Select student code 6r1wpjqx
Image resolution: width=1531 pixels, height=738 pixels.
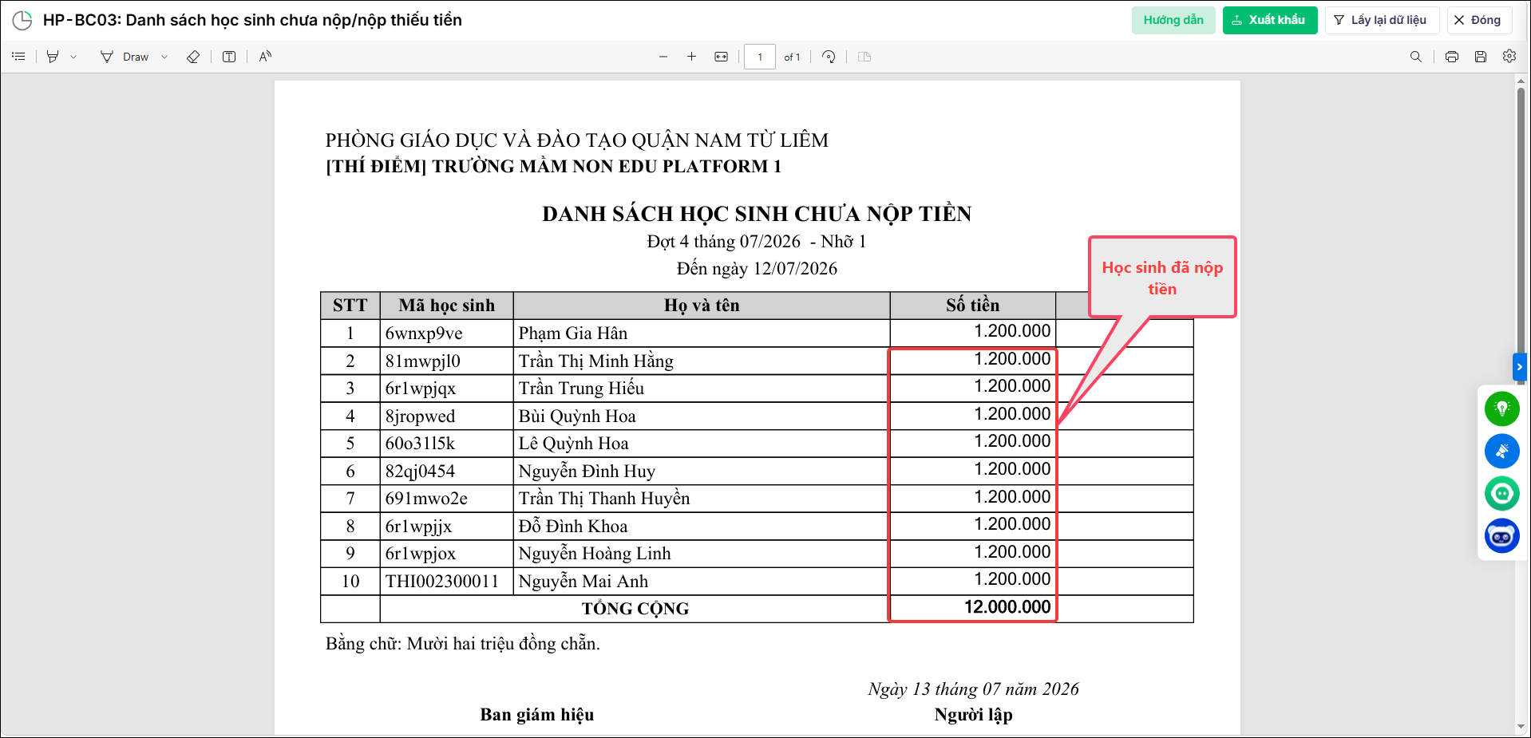pyautogui.click(x=421, y=389)
